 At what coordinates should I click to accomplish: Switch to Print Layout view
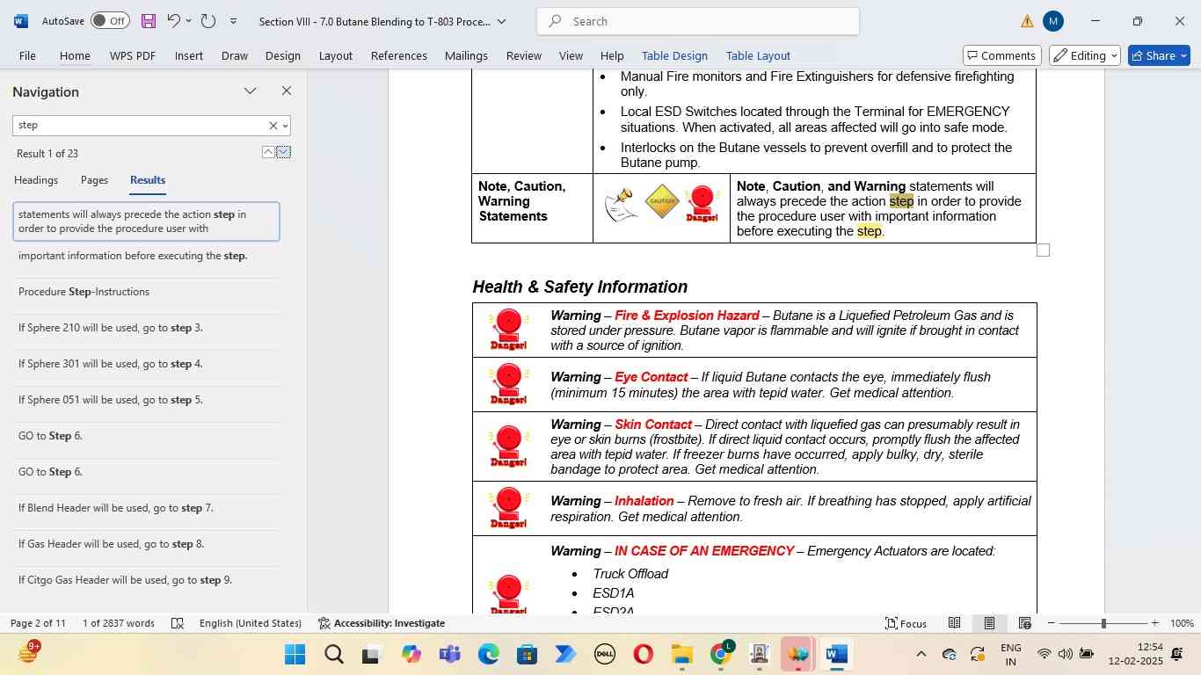coord(989,623)
